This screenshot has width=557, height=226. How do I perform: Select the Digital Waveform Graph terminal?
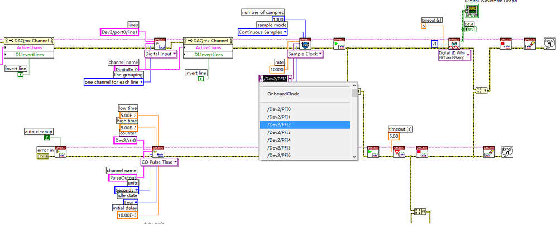[472, 11]
